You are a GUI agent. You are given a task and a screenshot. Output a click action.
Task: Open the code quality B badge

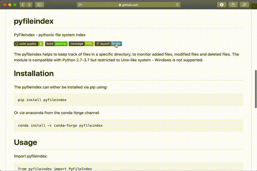29,44
